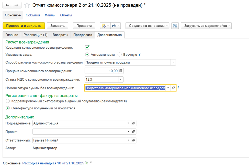Click the Записать button
This screenshot has height=168, width=249.
(x=58, y=26)
